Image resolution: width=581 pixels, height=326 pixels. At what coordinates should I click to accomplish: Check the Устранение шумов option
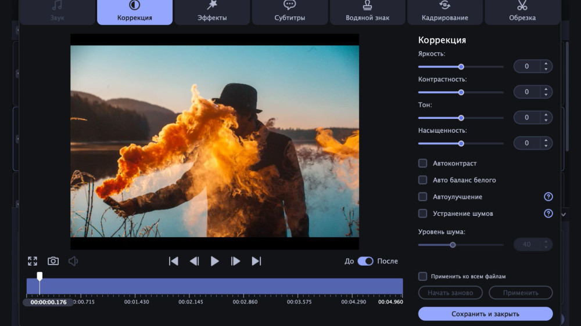pyautogui.click(x=422, y=213)
